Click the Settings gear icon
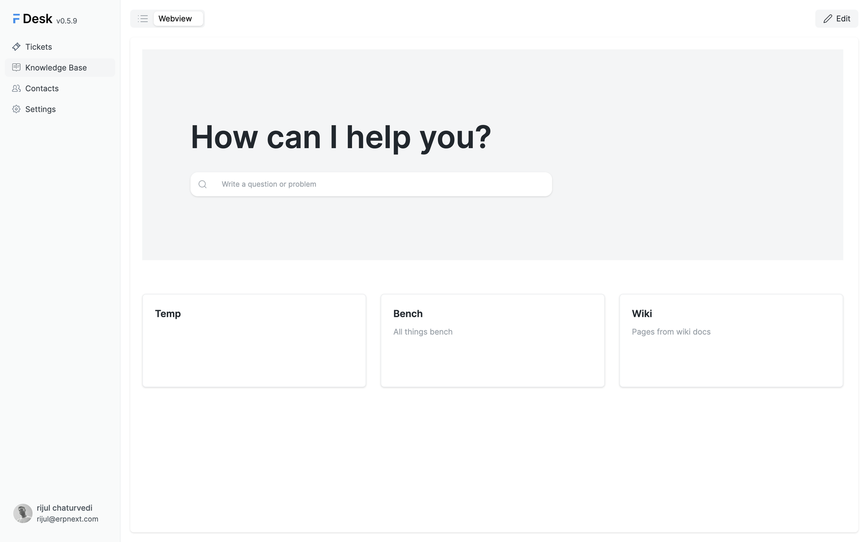The image size is (868, 542). pyautogui.click(x=16, y=109)
